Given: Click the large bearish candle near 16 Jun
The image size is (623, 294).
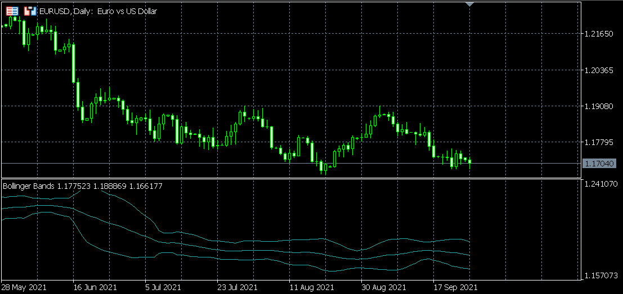Looking at the screenshot, I should coord(74,62).
